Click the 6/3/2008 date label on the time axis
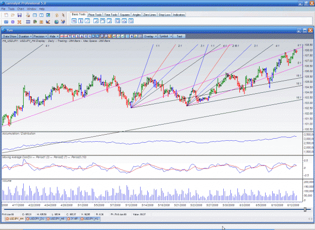This screenshot has width=315, height=230. tap(244, 205)
